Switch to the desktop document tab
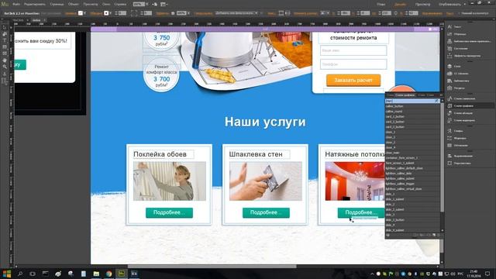Viewport: 496px width, 279px height. click(x=36, y=20)
